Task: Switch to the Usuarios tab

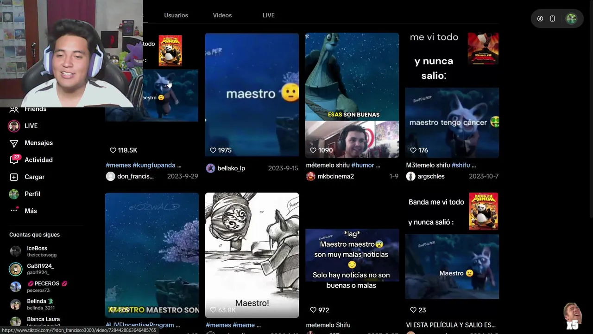Action: pyautogui.click(x=176, y=15)
